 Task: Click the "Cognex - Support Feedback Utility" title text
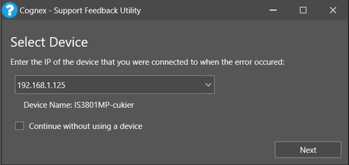tap(79, 11)
